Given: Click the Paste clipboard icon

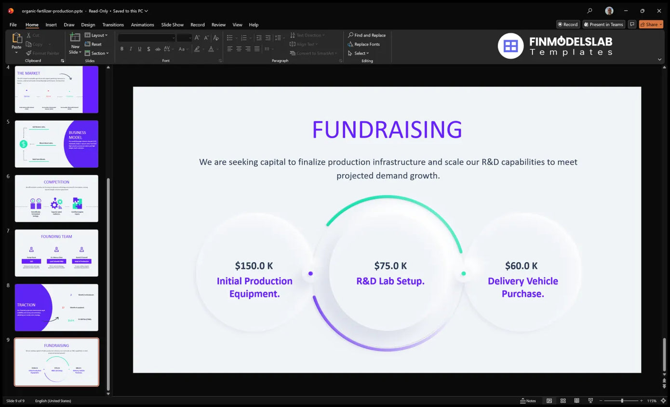Looking at the screenshot, I should [16, 39].
